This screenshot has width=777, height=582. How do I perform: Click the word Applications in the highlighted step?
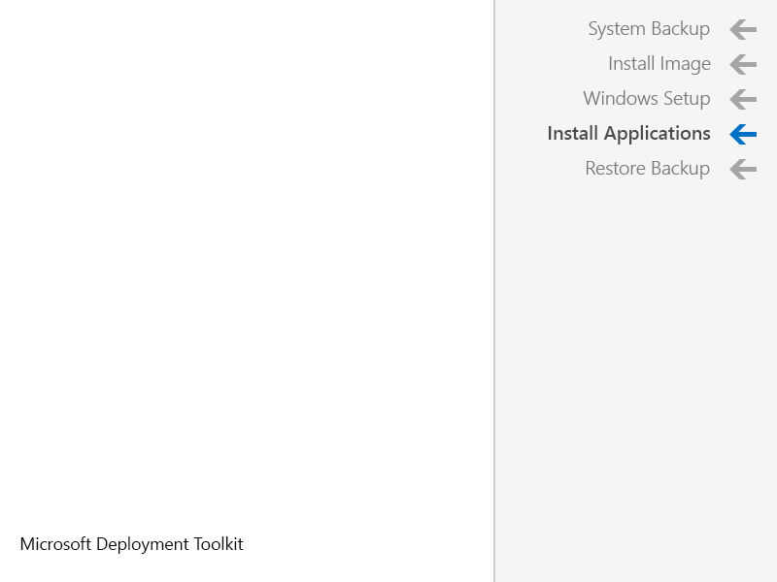coord(658,134)
